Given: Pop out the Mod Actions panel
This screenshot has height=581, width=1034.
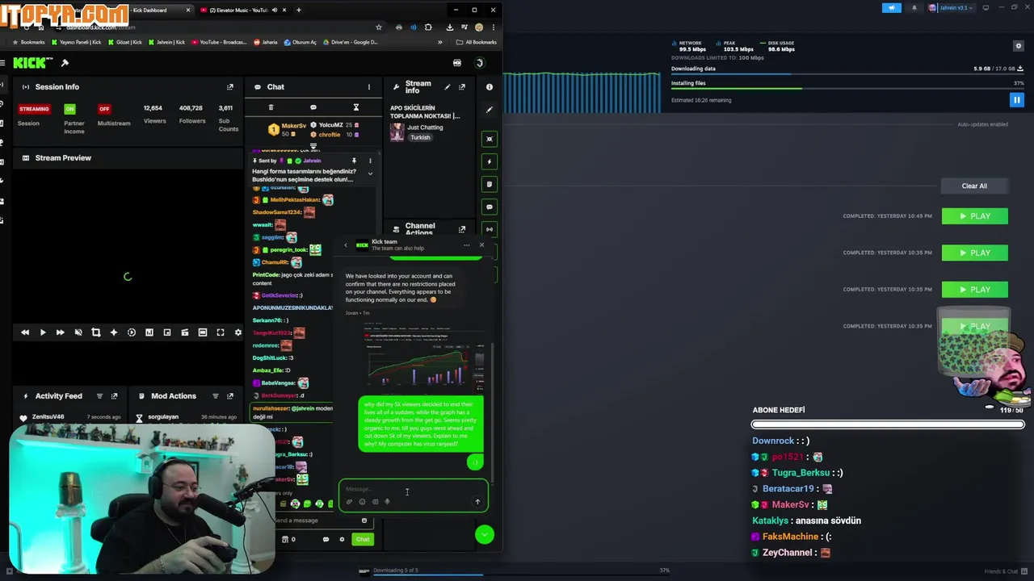Looking at the screenshot, I should (x=230, y=396).
